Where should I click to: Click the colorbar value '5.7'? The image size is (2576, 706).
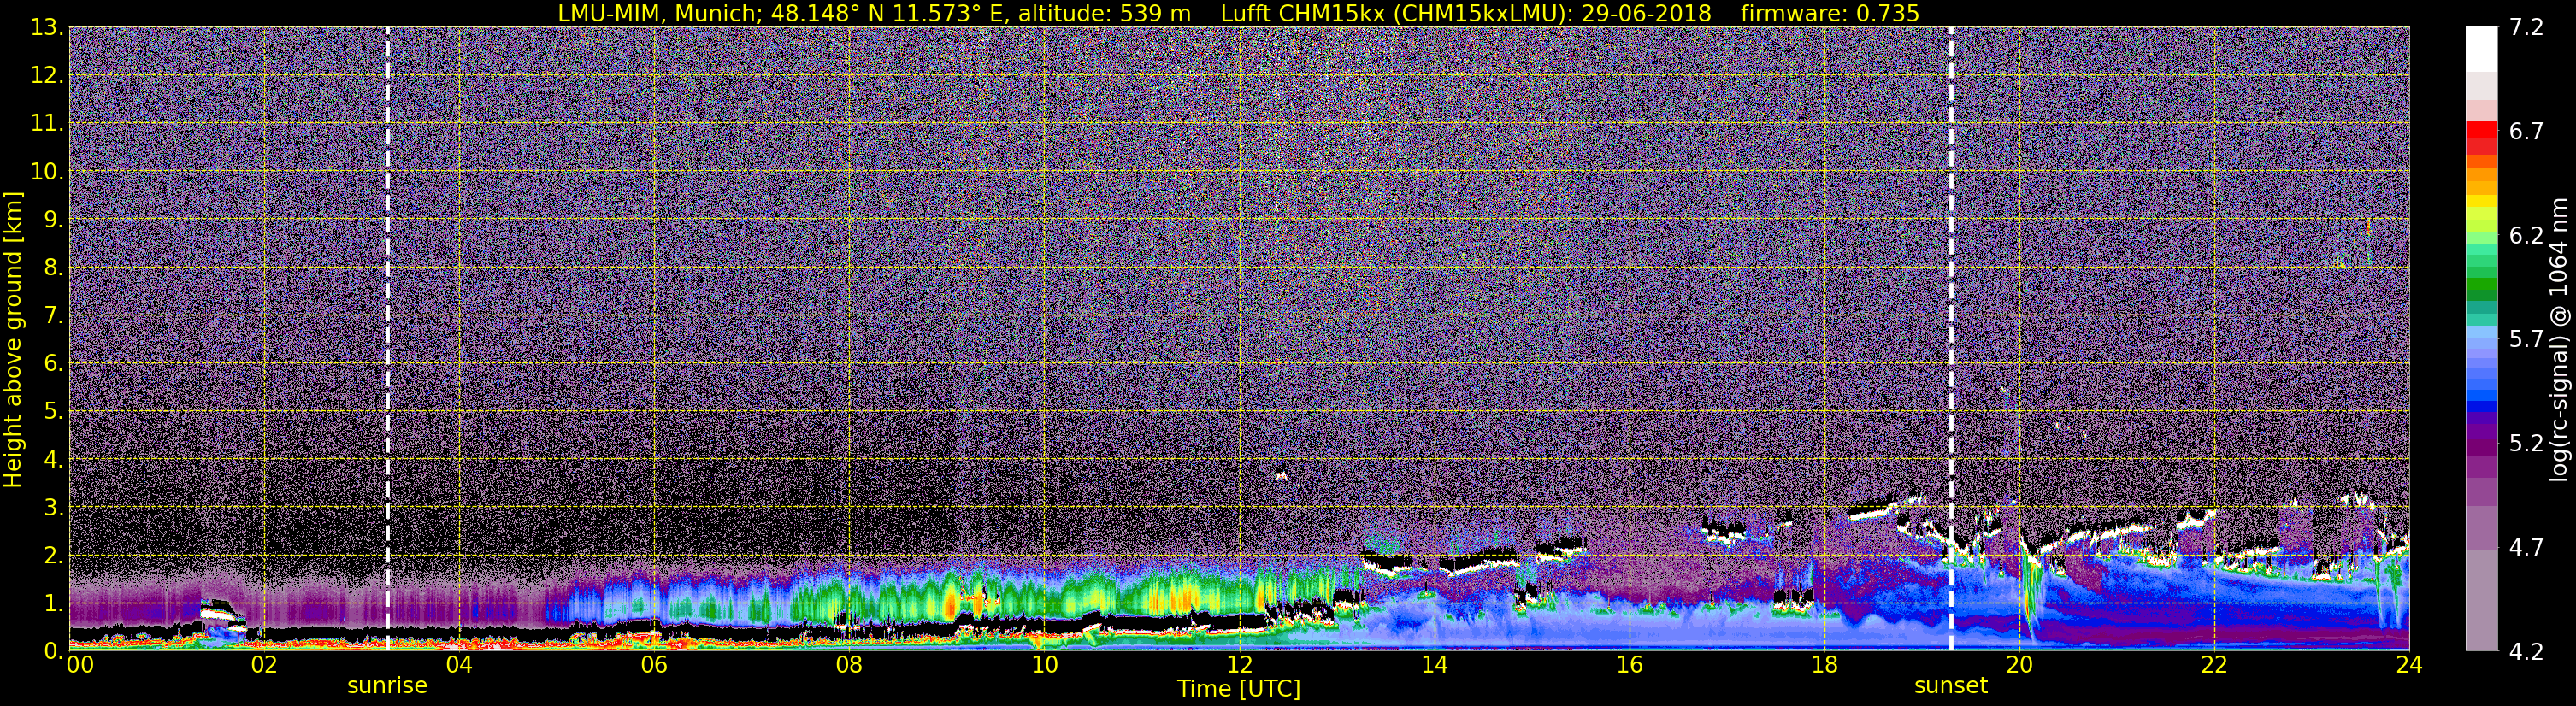2526,340
